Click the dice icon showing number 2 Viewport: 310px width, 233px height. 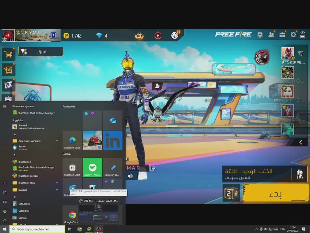(x=231, y=193)
